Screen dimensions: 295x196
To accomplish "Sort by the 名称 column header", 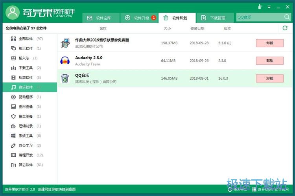I will pos(103,28).
